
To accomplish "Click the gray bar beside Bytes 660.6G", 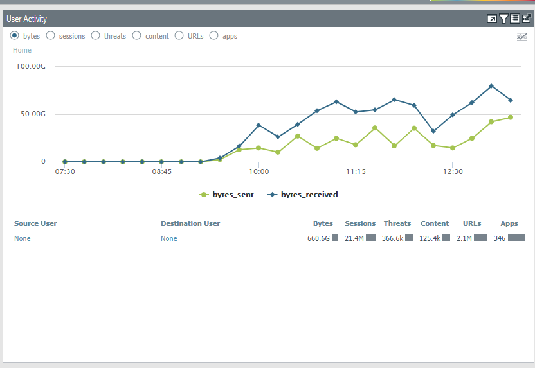I will [335, 238].
